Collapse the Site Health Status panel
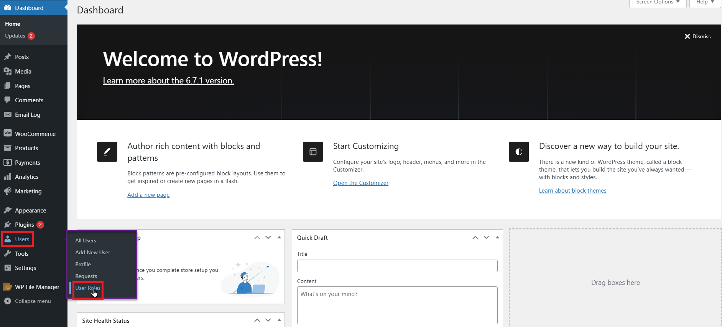The height and width of the screenshot is (327, 722). pos(279,320)
